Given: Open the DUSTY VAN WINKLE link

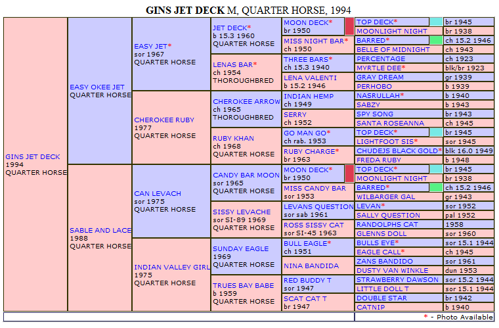Looking at the screenshot, I should pyautogui.click(x=393, y=271).
